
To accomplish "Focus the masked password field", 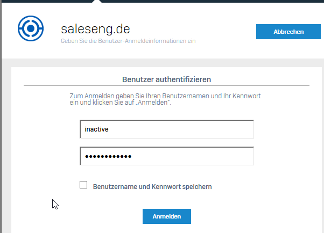I will (167, 156).
